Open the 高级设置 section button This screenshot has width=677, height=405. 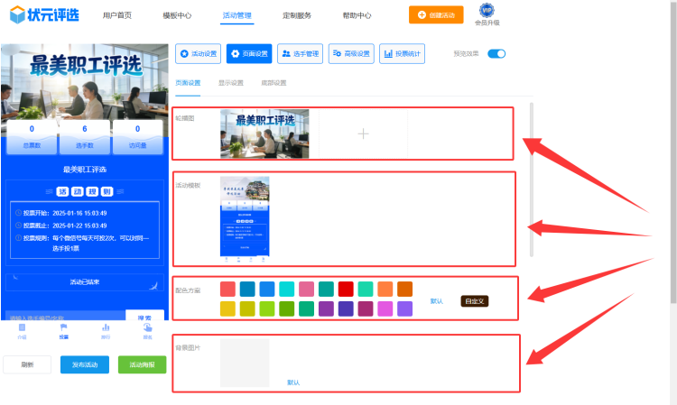(351, 53)
